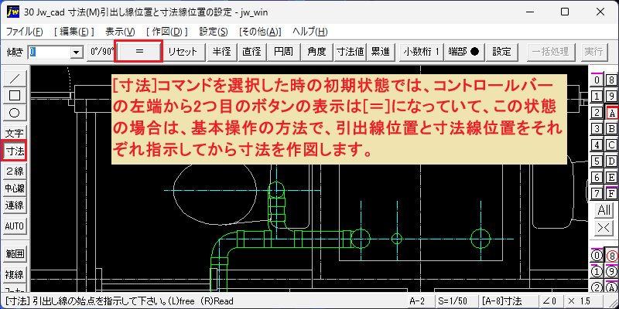619x309 pixels.
Task: Click the 直径 diameter button
Action: (252, 52)
